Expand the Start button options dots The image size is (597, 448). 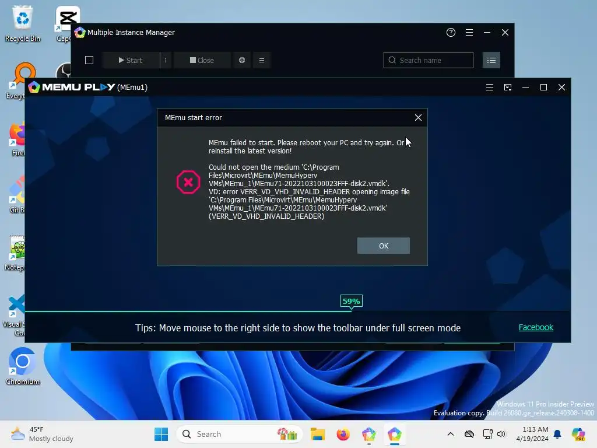point(165,60)
